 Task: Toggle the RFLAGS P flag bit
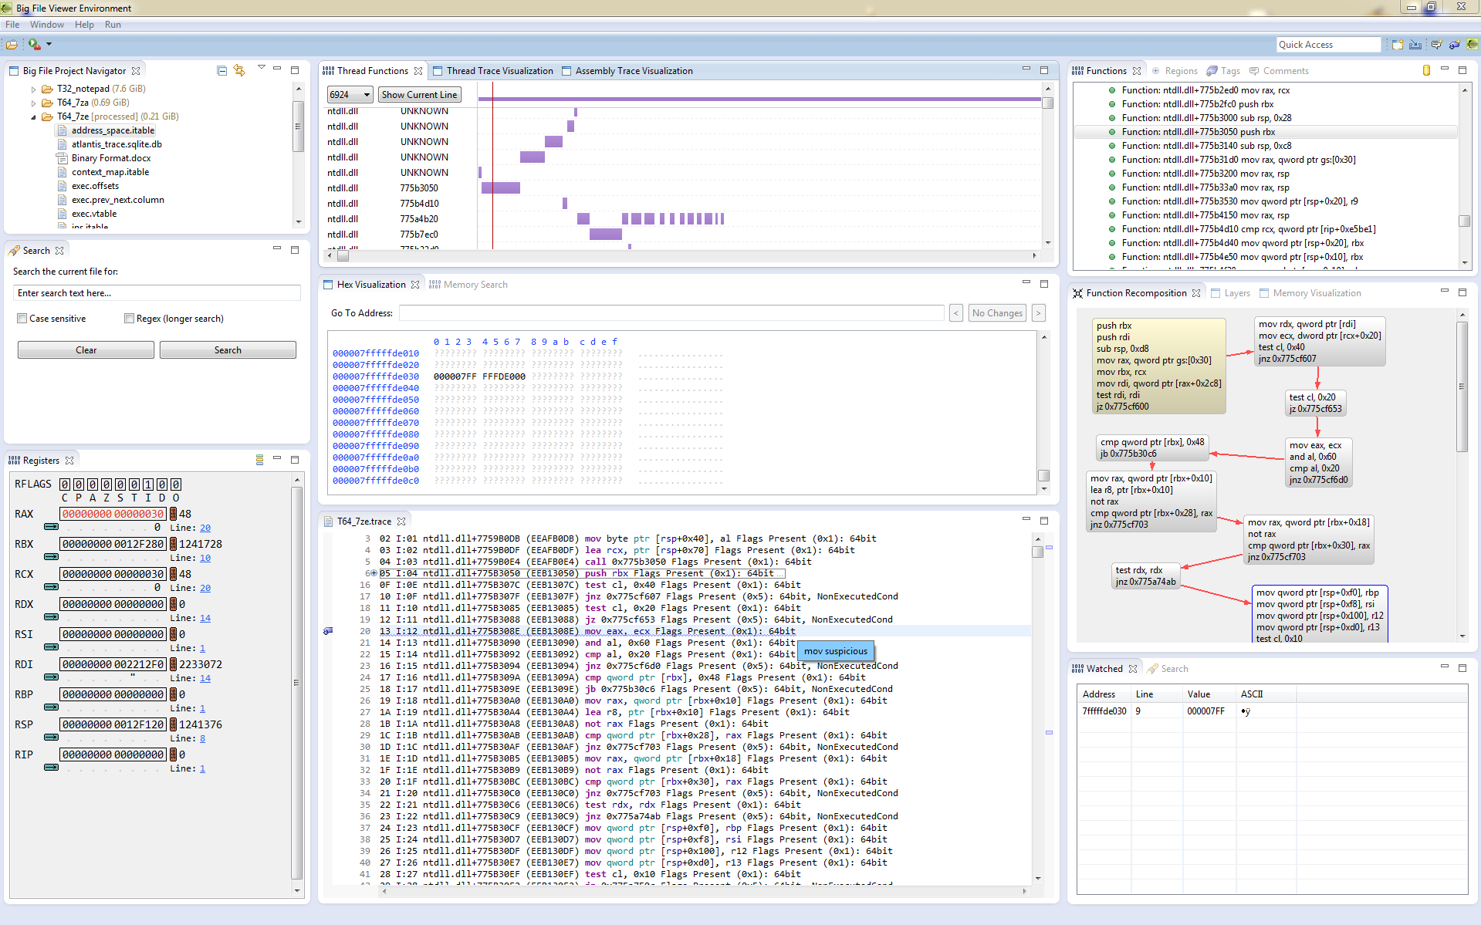79,484
